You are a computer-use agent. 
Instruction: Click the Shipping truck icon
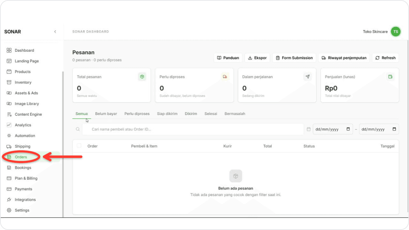click(x=9, y=146)
